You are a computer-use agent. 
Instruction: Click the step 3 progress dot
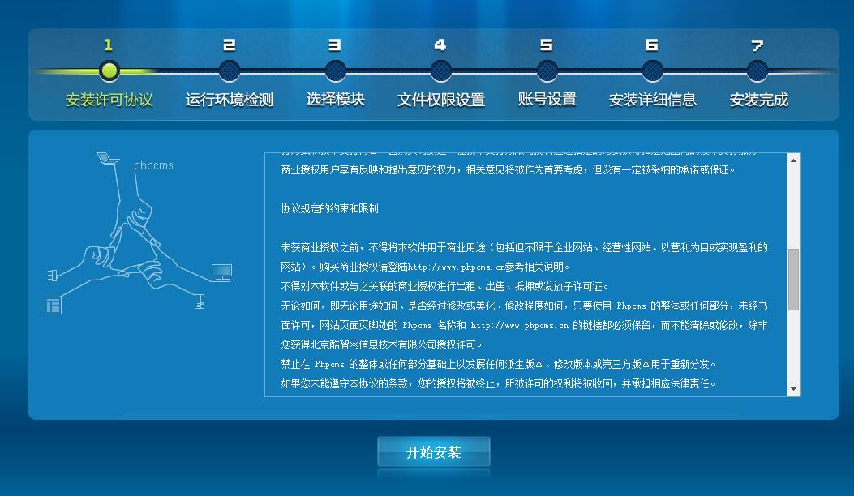pos(336,71)
